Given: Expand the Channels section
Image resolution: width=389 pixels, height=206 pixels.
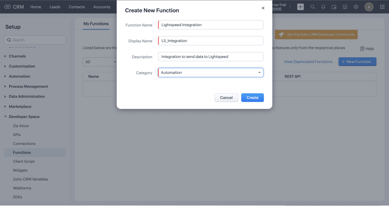Looking at the screenshot, I should (17, 56).
